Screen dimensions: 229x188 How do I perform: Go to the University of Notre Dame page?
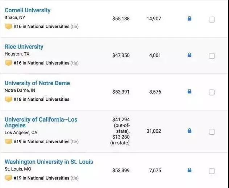[37, 83]
